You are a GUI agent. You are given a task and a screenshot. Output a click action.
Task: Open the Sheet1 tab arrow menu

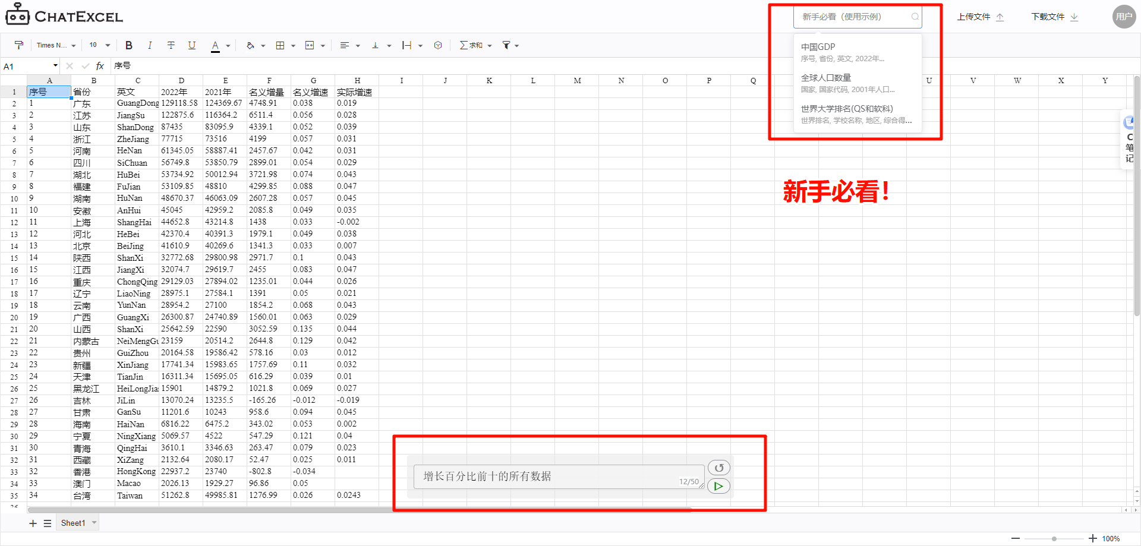pos(94,523)
